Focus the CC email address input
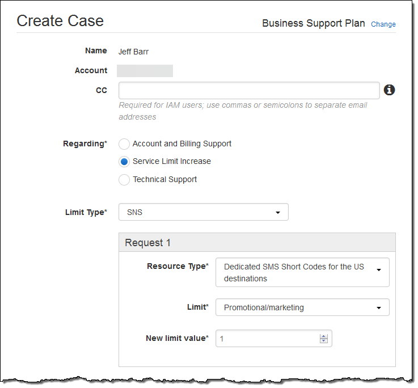This screenshot has height=388, width=418. pos(248,91)
